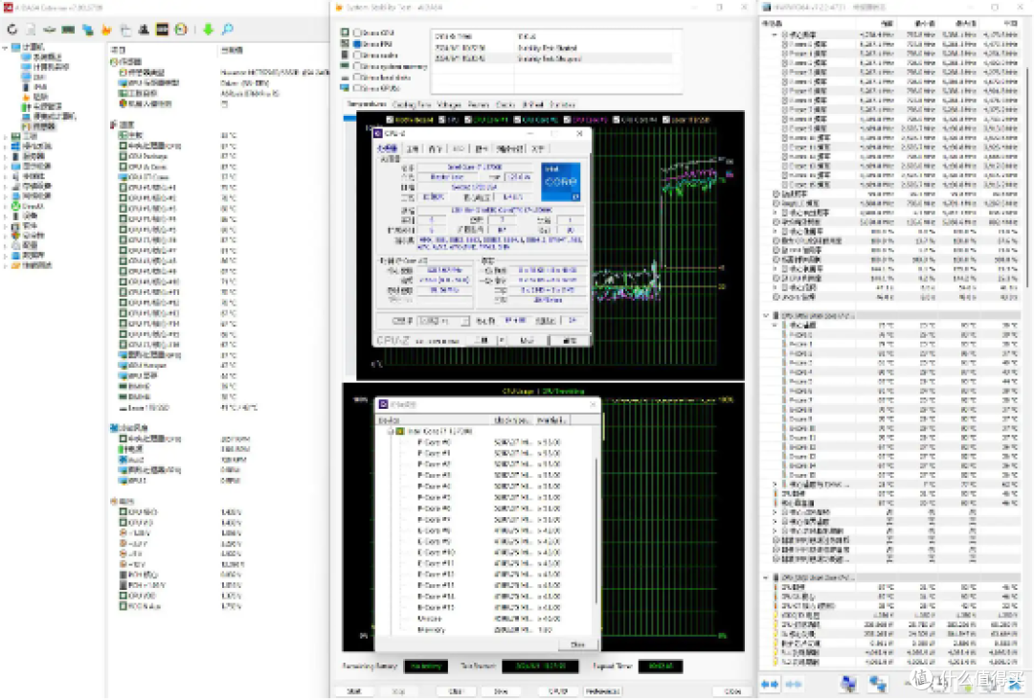Open the report page icon in AIDA64 toolbar
Image resolution: width=1034 pixels, height=700 pixels.
tap(31, 30)
